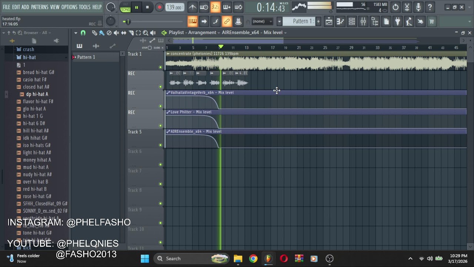Open the Pattern 1 selector dropdown
This screenshot has width=474, height=267.
pyautogui.click(x=299, y=22)
